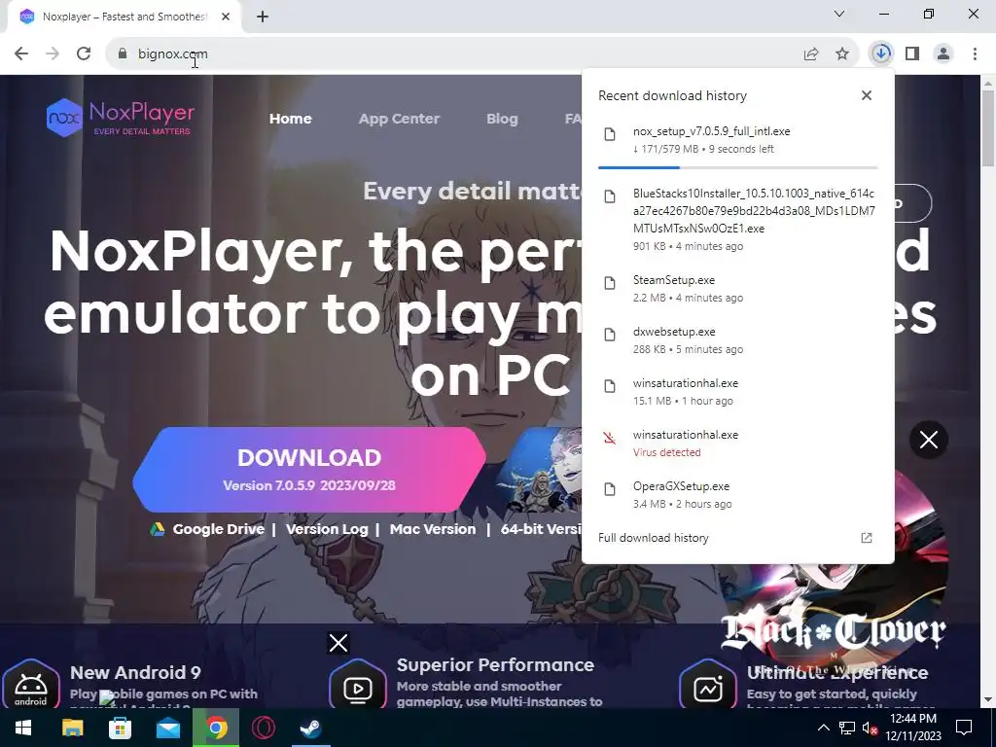996x747 pixels.
Task: Close the bottom banner with the X
Action: pos(338,643)
